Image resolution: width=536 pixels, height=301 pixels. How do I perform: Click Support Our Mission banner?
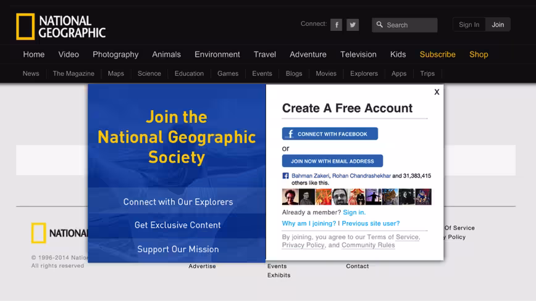[177, 249]
